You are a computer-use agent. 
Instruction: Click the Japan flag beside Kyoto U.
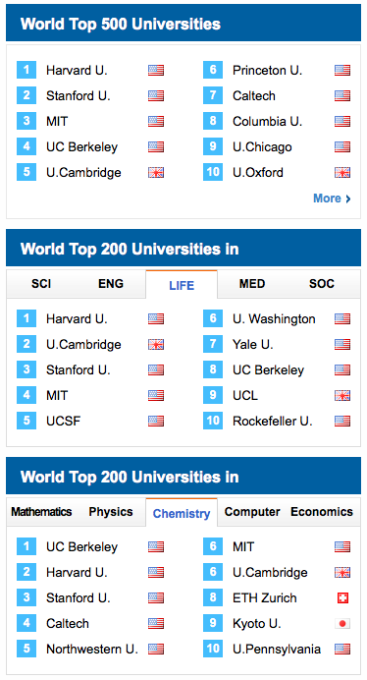point(342,624)
